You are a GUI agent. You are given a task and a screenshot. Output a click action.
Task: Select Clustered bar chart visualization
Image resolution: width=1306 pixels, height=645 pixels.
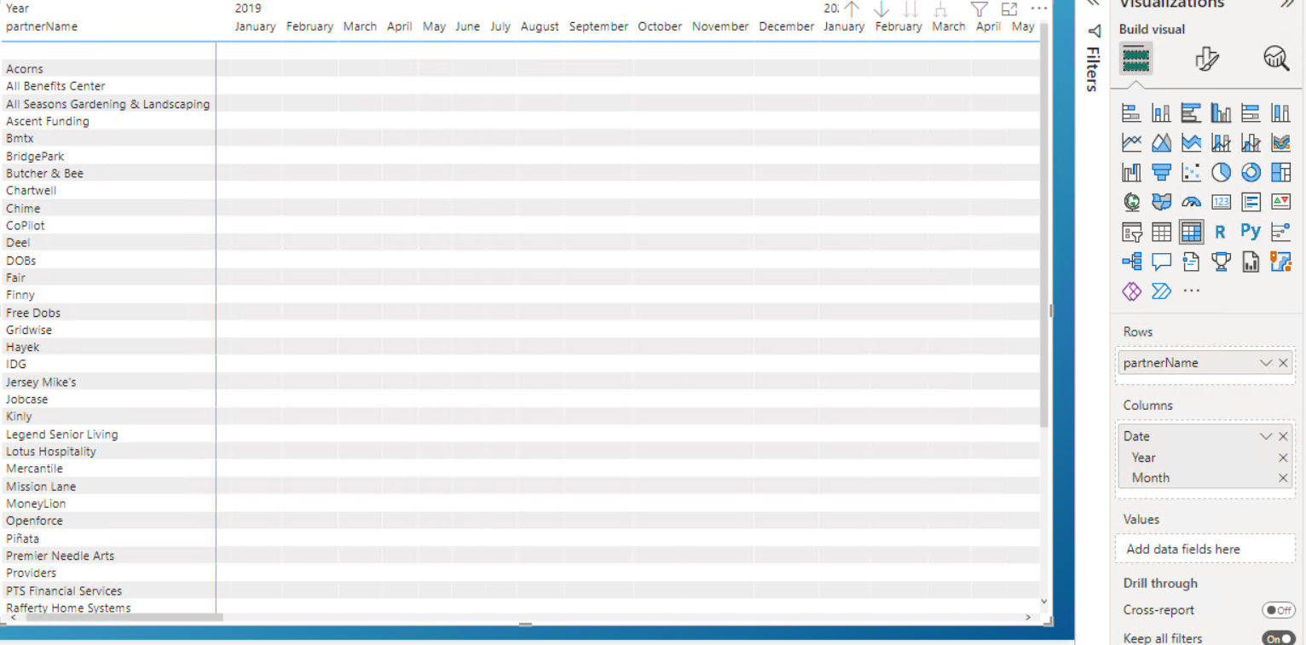(1191, 112)
